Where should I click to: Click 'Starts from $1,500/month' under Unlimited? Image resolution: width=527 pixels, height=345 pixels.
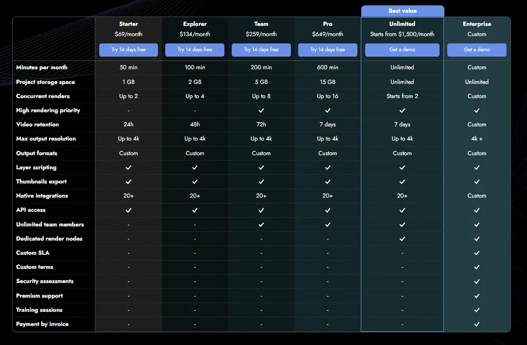pyautogui.click(x=402, y=34)
